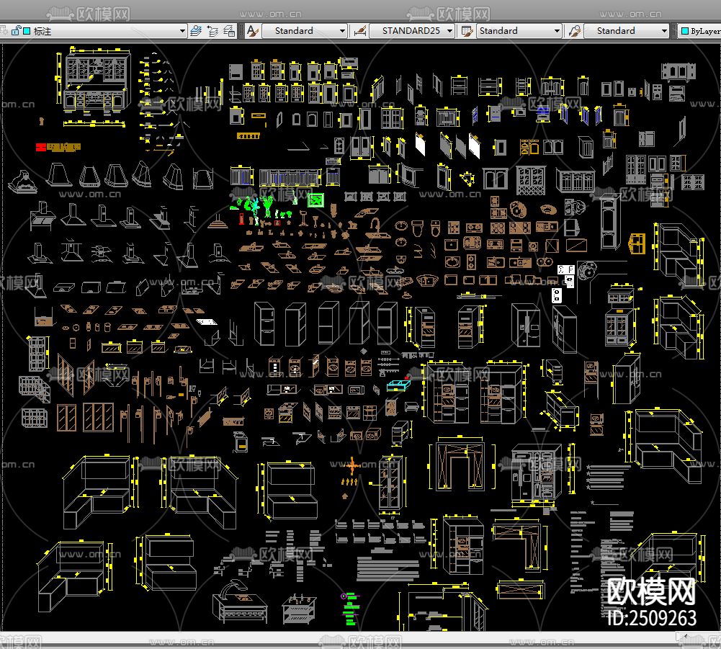Viewport: 721px width, 649px height.
Task: Open the Standard table style dropdown
Action: tap(557, 31)
